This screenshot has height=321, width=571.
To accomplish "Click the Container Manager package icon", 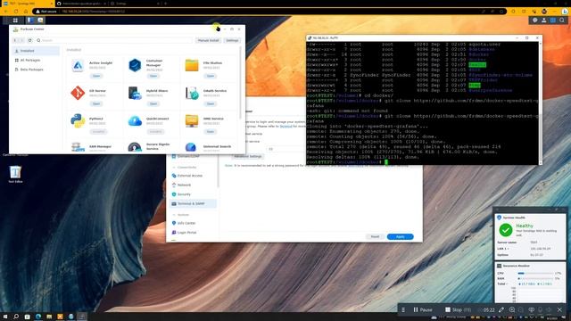I will coord(135,65).
